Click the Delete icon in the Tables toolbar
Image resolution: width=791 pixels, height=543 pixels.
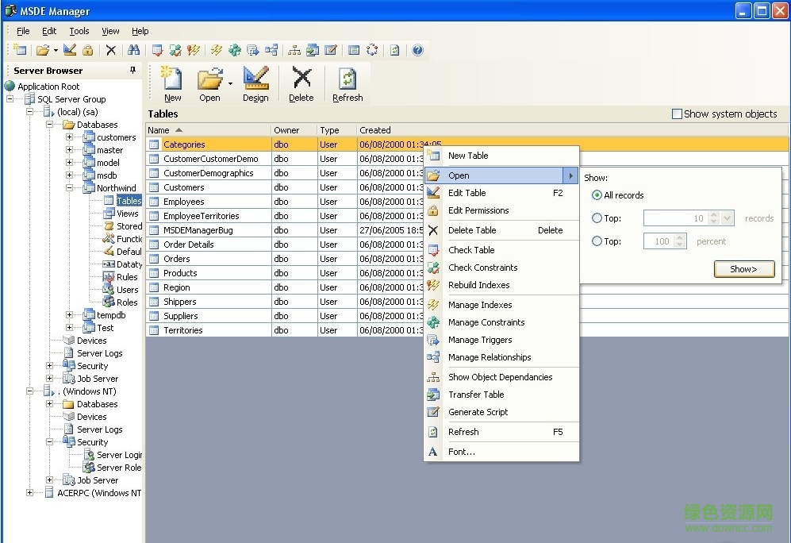click(x=301, y=79)
